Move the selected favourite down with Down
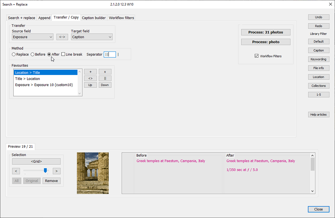Screen dimensions: 335x218 tap(105, 85)
